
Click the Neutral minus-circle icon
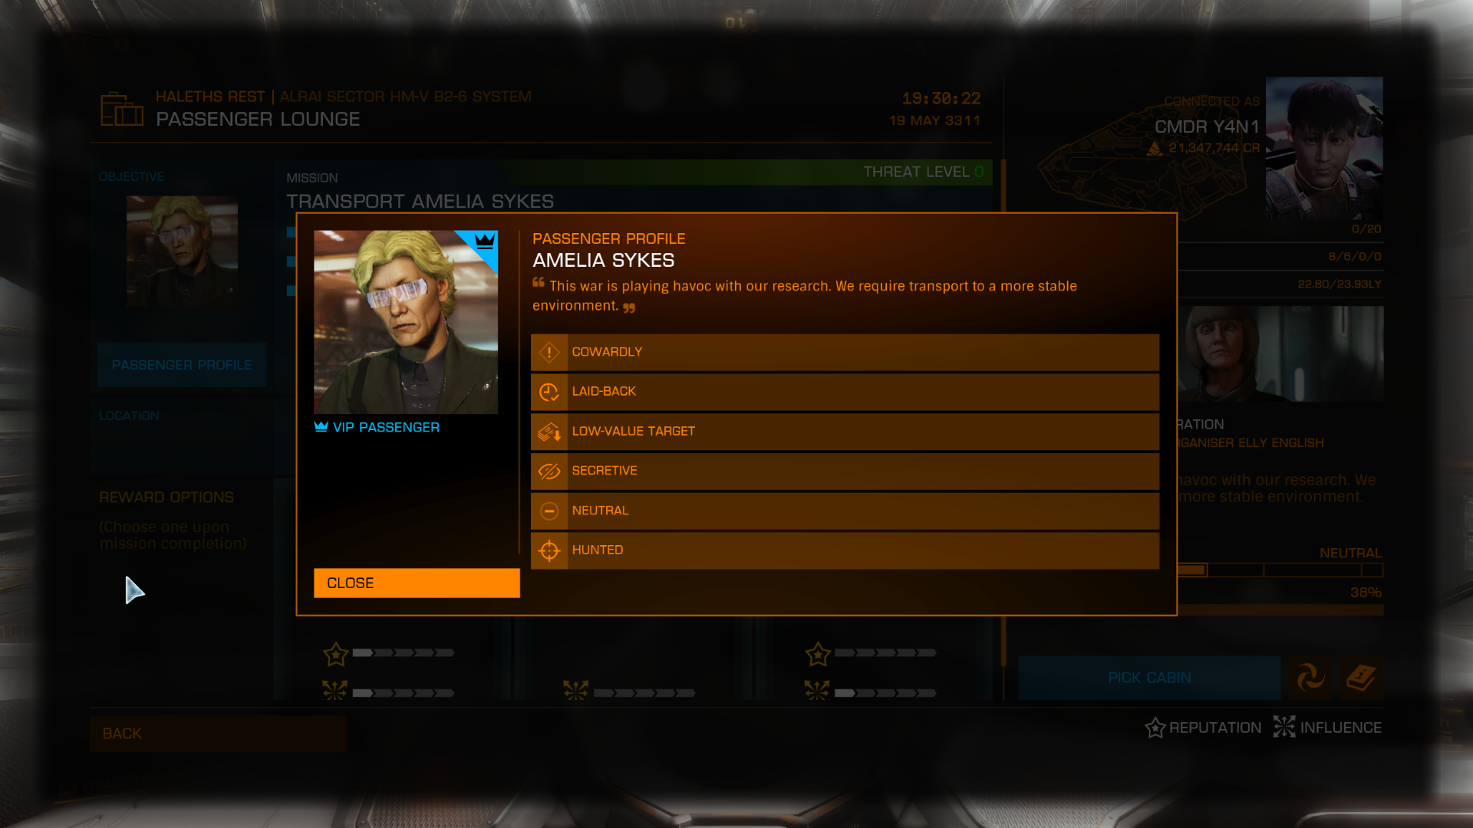pos(549,511)
